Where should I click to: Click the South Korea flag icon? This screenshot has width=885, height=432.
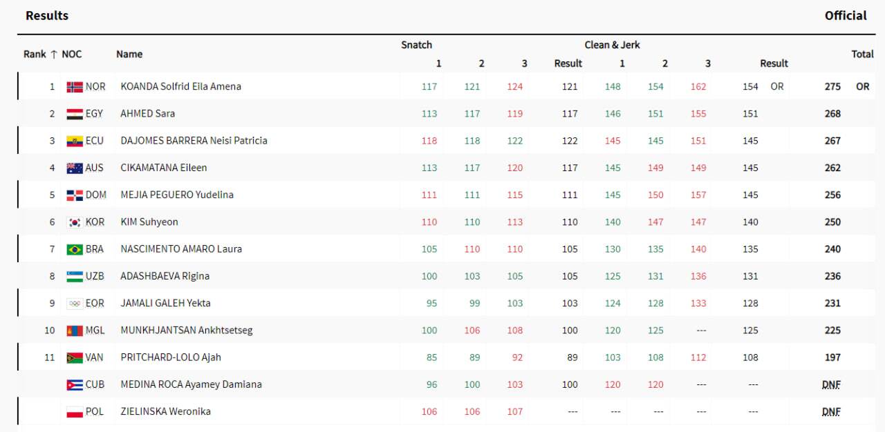click(x=75, y=222)
